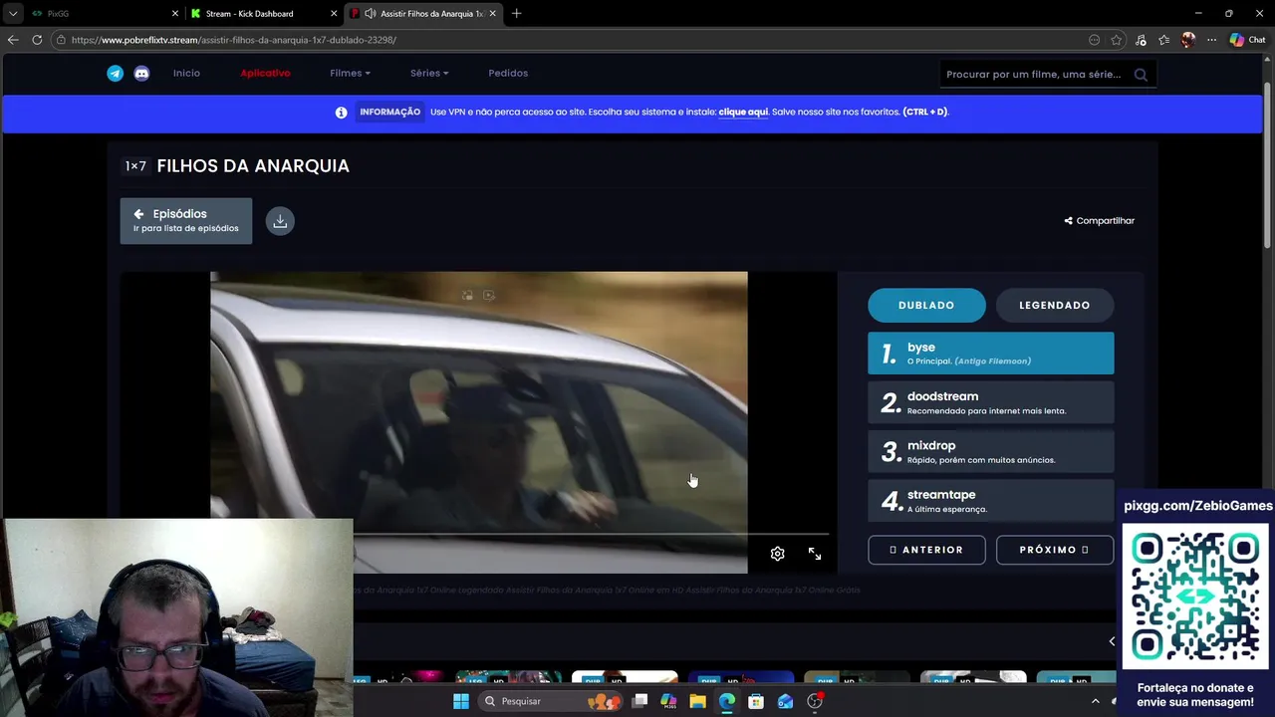Select the LEGENDADO audio option

[x=1054, y=305]
